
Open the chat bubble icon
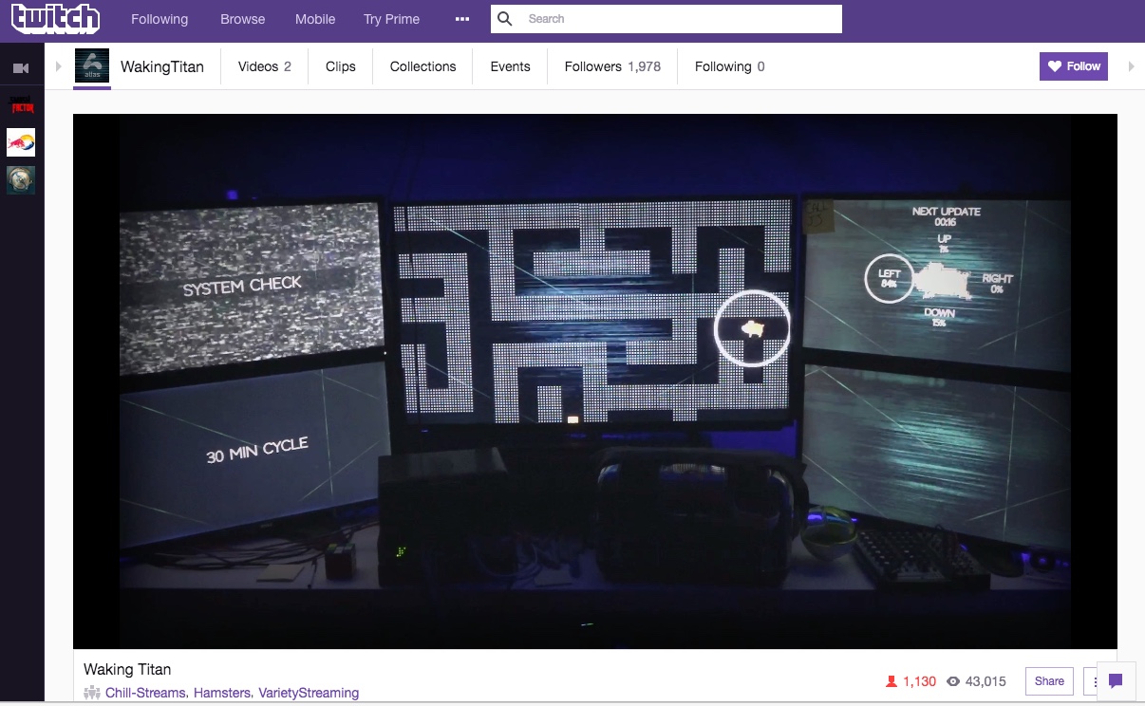[1116, 680]
